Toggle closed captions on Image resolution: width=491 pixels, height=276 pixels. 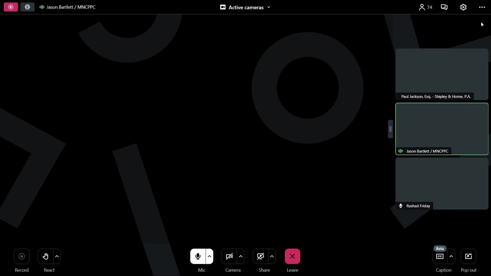(x=440, y=256)
